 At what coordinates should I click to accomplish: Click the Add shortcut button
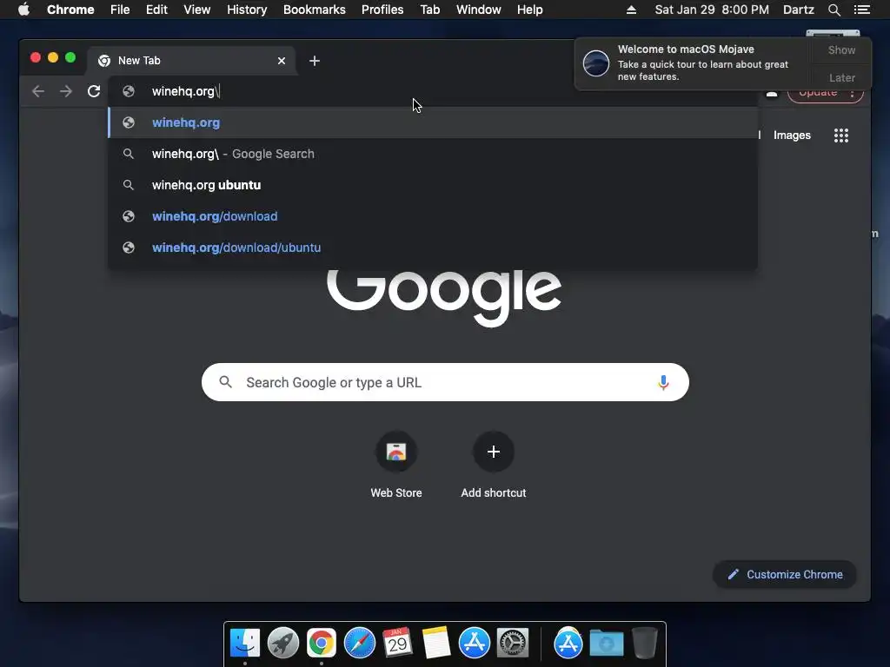click(494, 466)
